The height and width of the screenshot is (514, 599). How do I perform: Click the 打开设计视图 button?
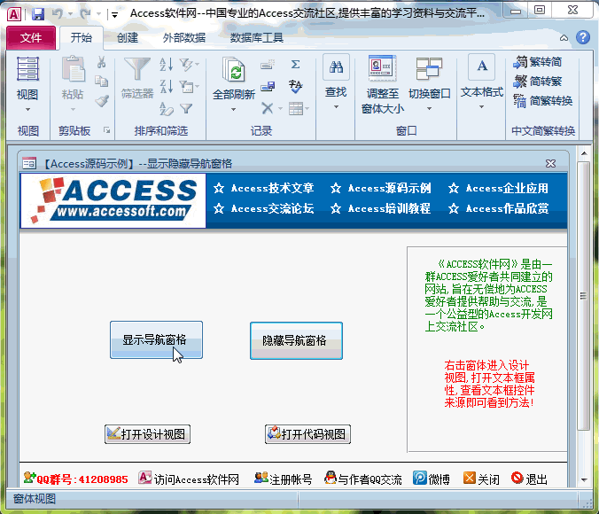point(147,434)
